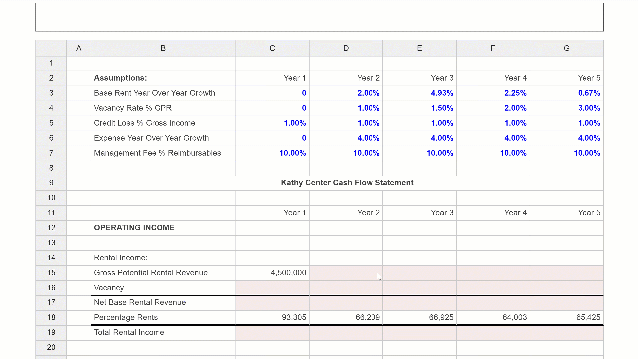
Task: Select row number 15
Action: tap(51, 273)
